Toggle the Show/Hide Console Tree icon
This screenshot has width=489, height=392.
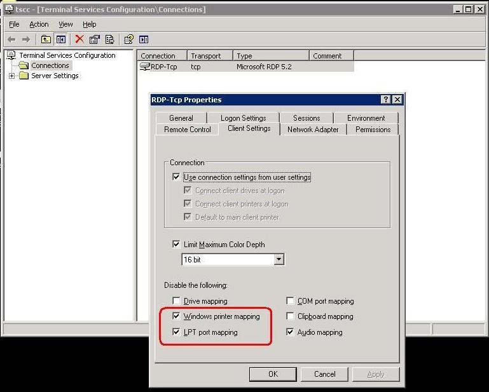(x=61, y=39)
